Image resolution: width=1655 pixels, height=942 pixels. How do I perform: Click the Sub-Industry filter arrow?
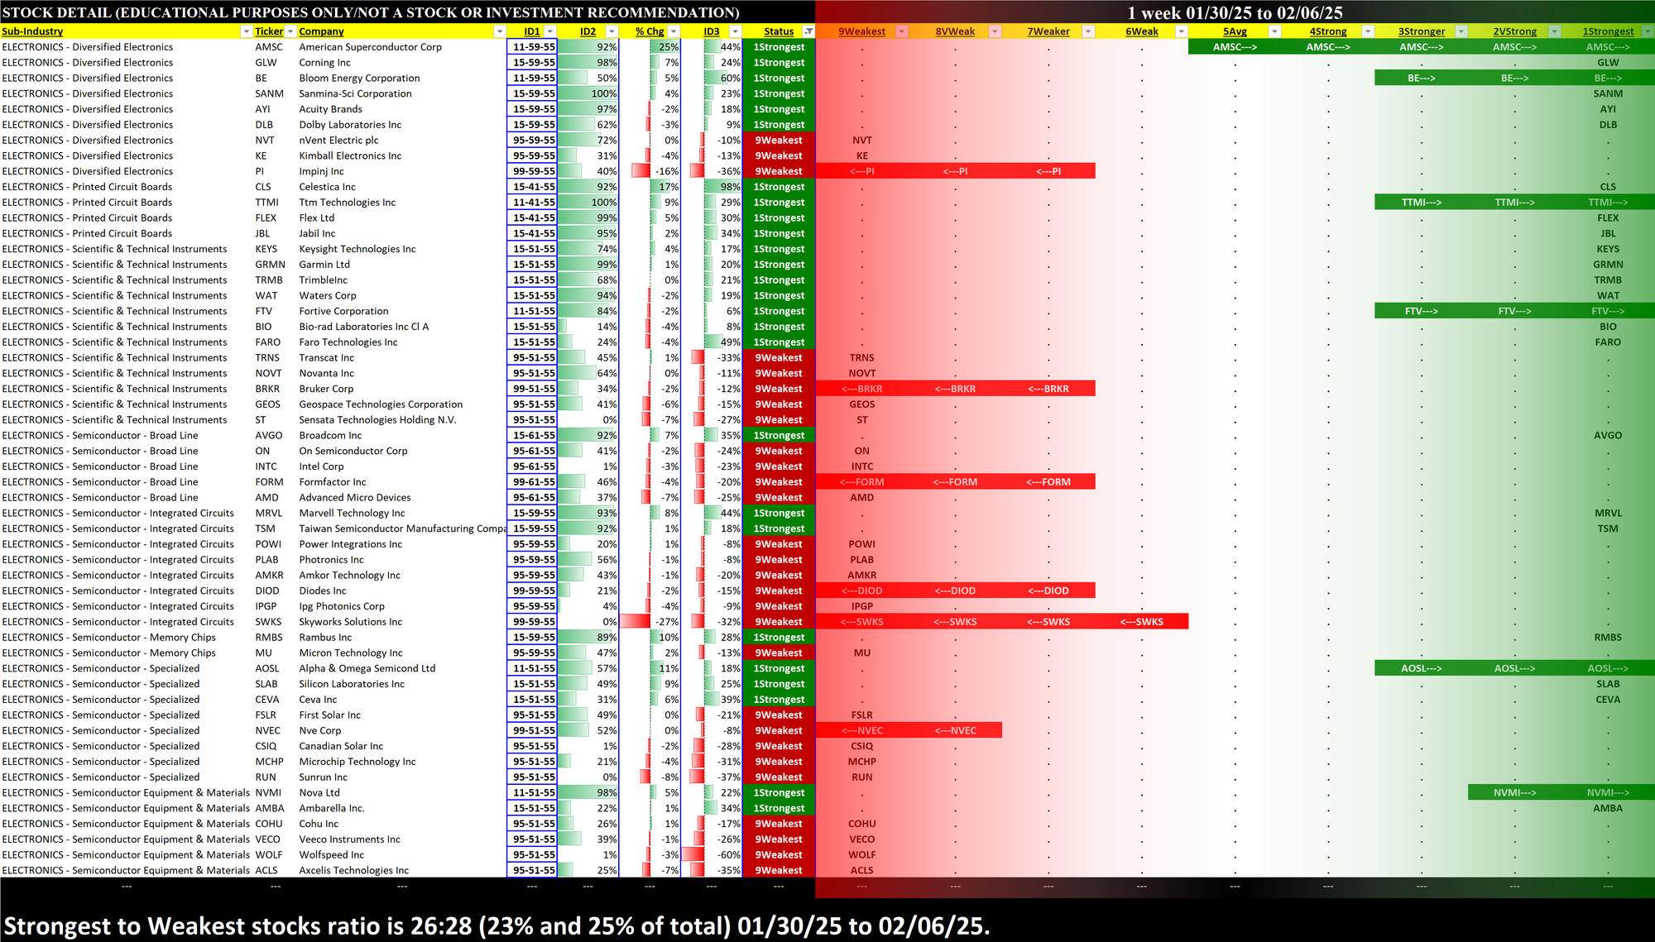(x=246, y=31)
